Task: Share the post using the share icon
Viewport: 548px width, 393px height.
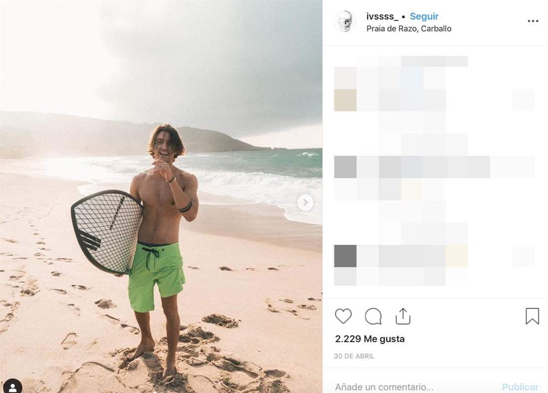Action: tap(403, 315)
